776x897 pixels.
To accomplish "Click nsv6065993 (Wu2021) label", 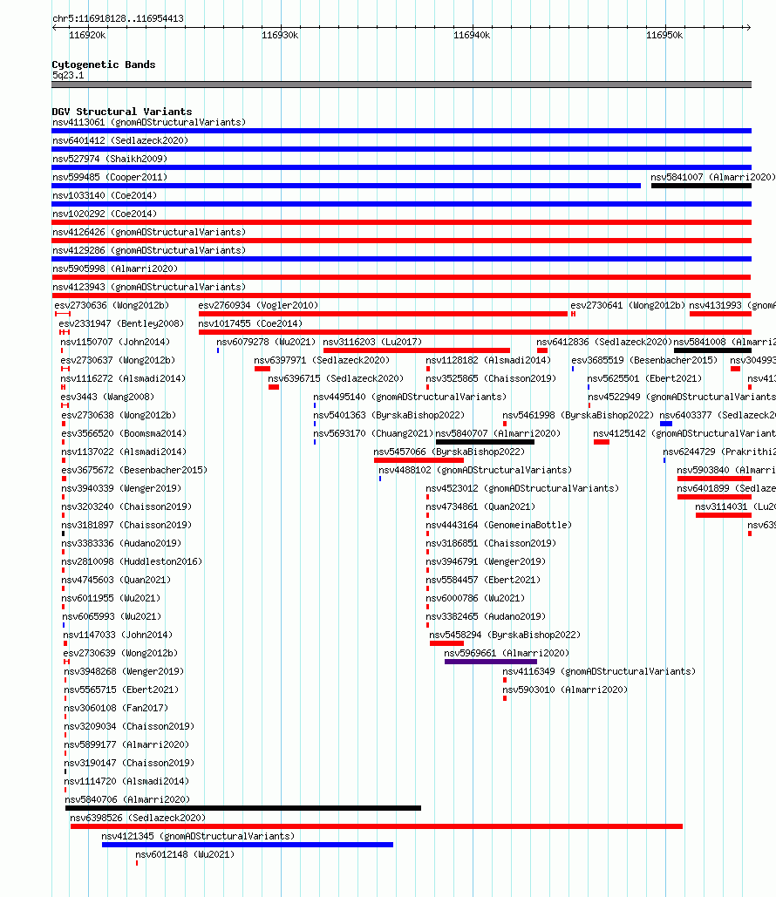I will click(x=112, y=616).
